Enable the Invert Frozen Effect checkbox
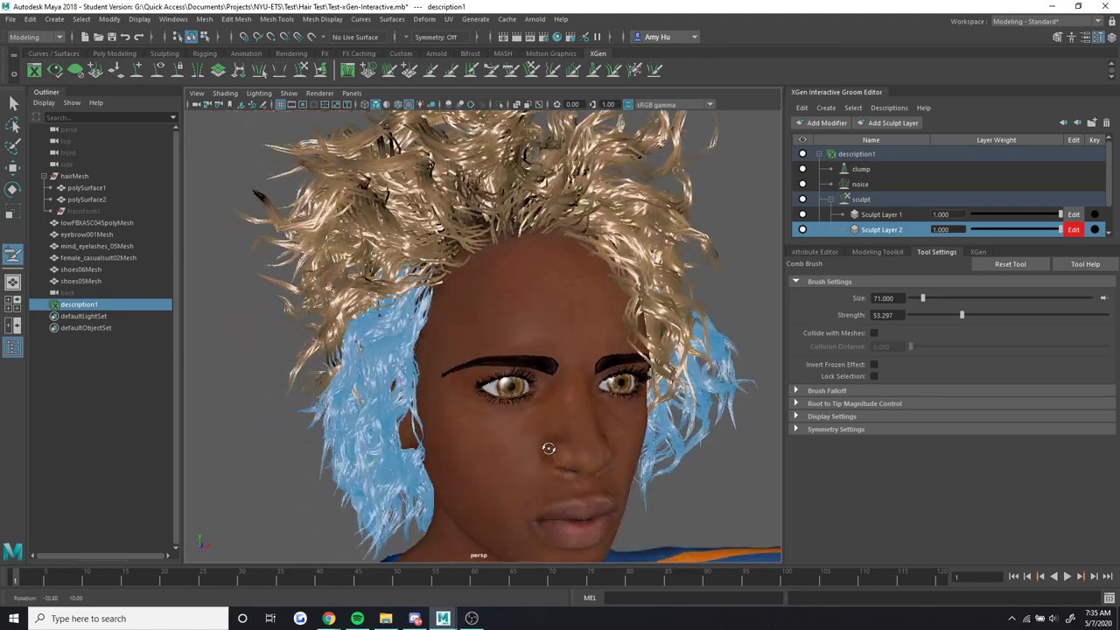Image resolution: width=1120 pixels, height=630 pixels. click(x=874, y=364)
